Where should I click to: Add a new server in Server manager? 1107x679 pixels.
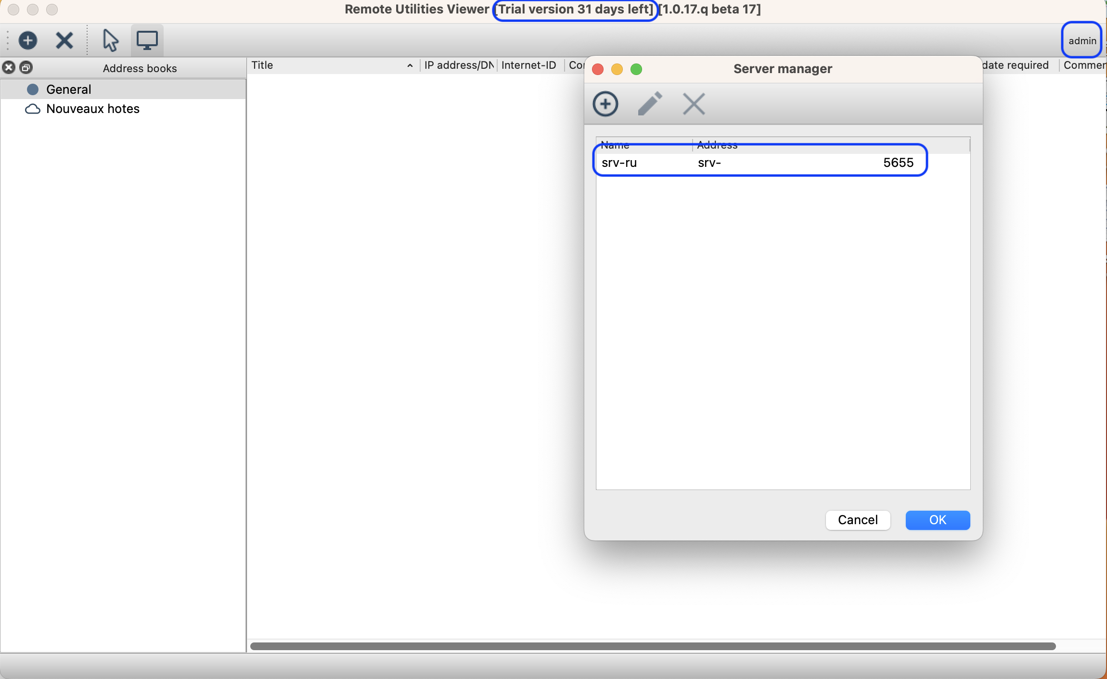pos(605,104)
